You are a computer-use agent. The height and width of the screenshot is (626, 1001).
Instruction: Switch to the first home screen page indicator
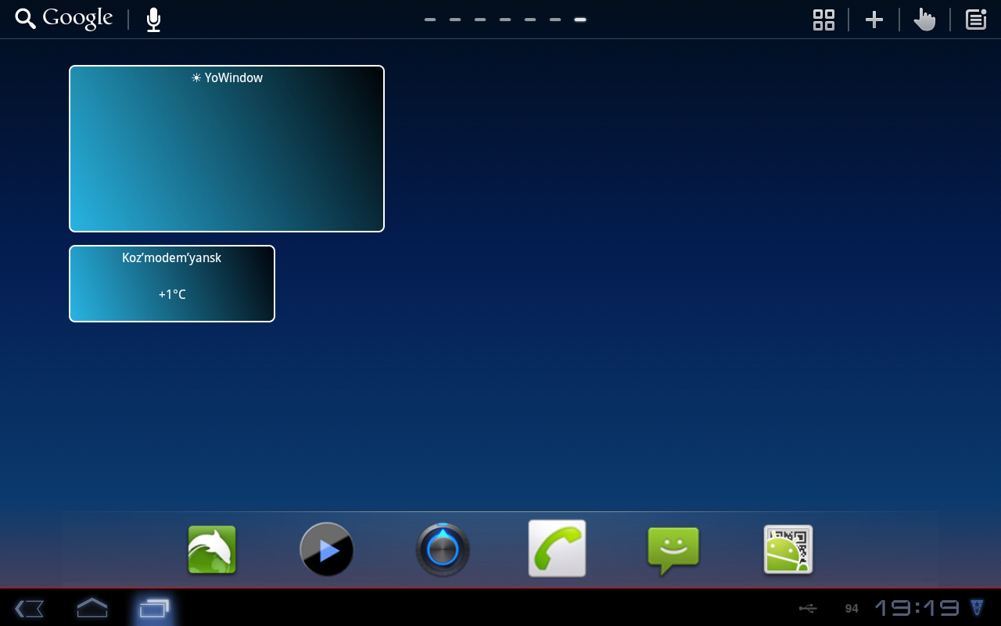(x=430, y=20)
